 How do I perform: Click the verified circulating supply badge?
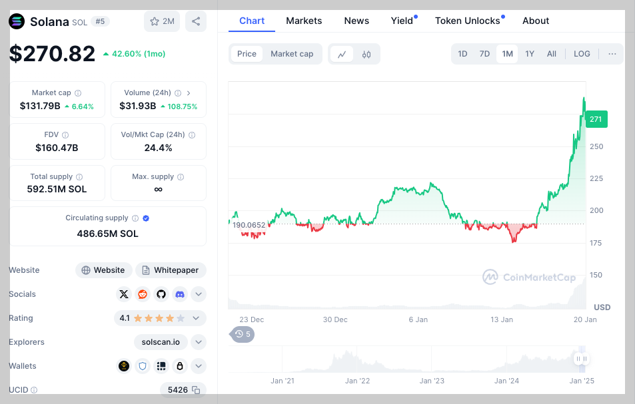(x=146, y=218)
